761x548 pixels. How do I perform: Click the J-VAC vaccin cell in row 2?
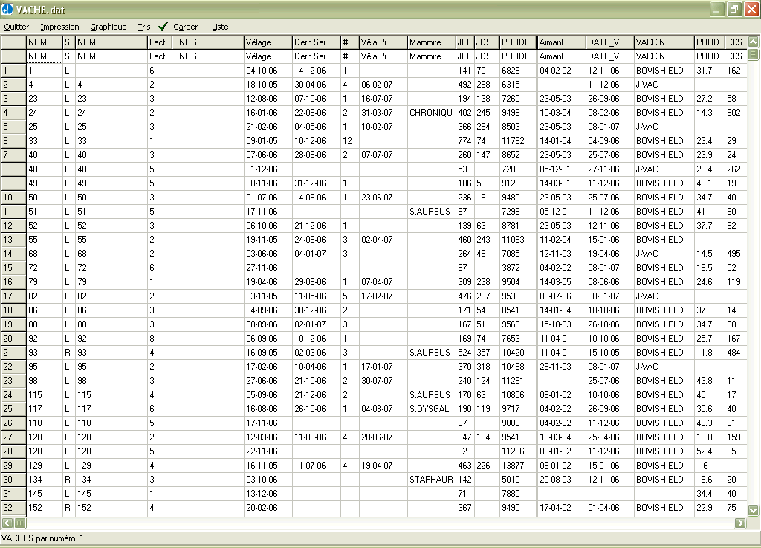664,85
